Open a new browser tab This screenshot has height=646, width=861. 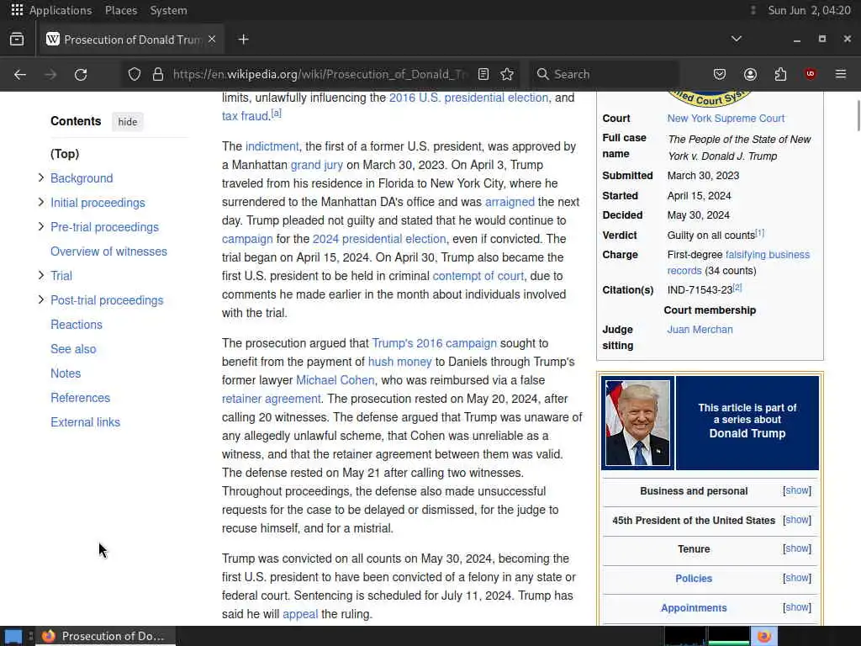coord(243,40)
